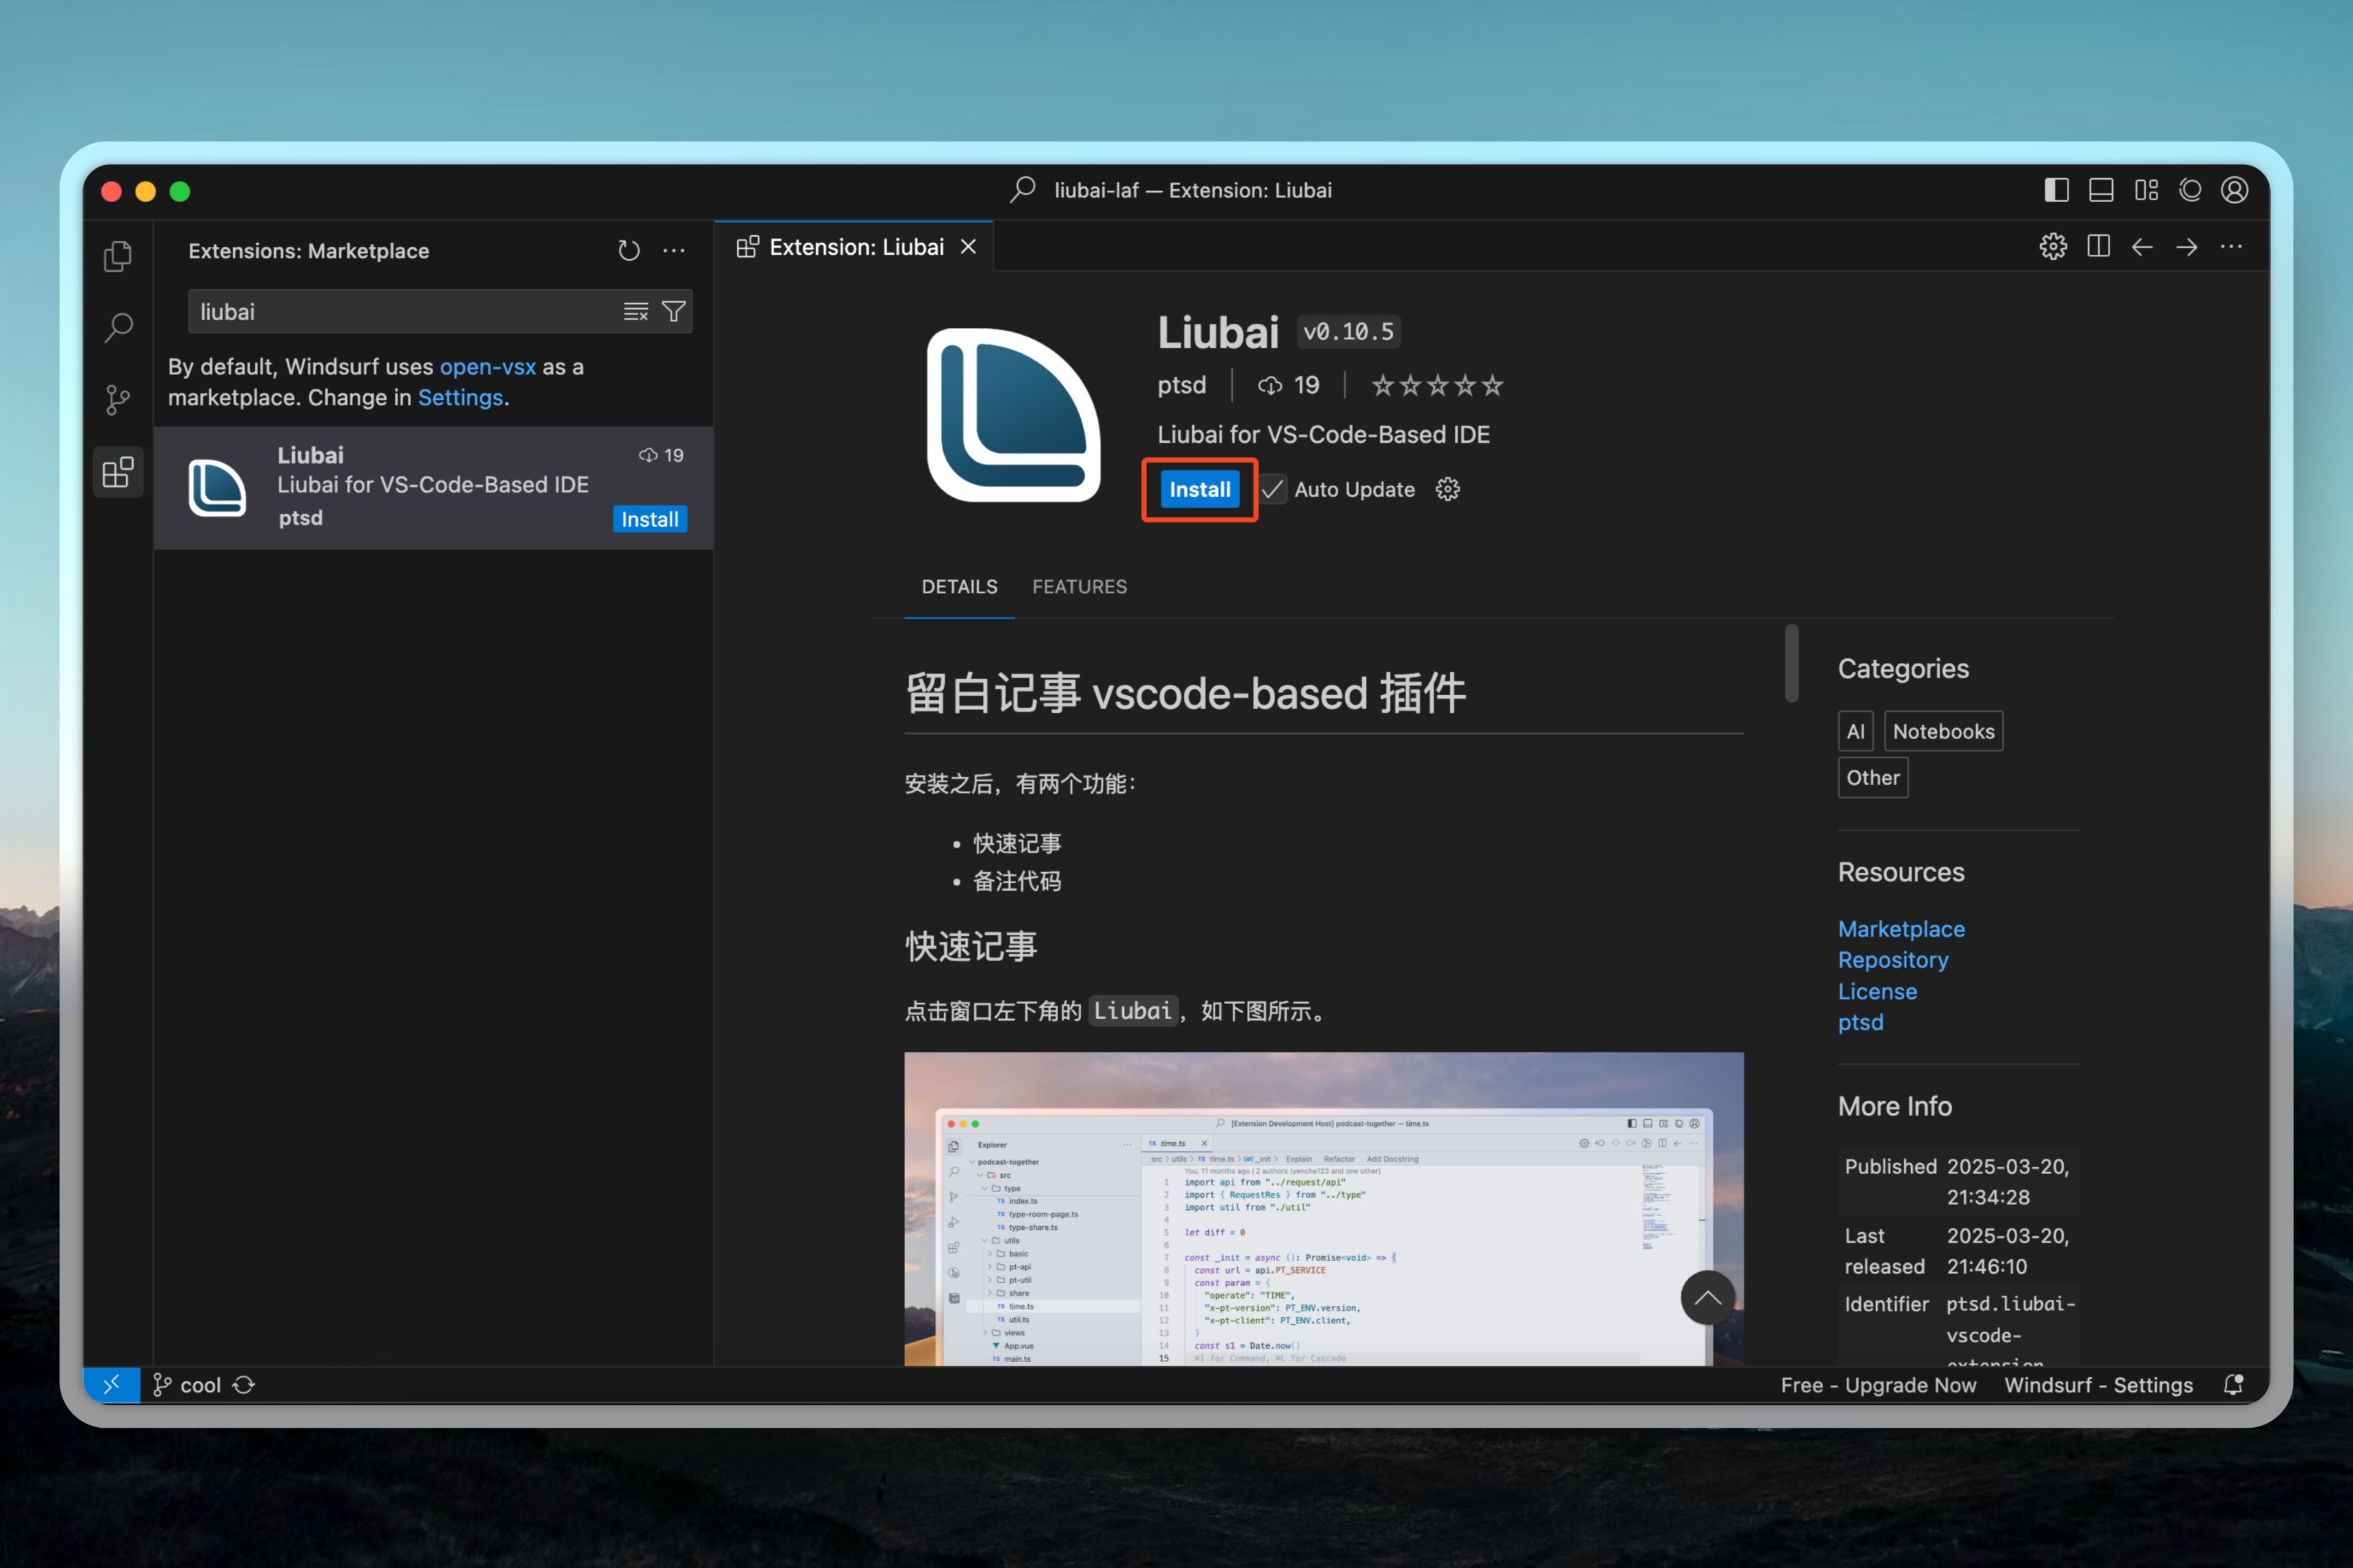Viewport: 2353px width, 1568px height.
Task: Open the gear icon next to Auto Update
Action: coord(1447,489)
